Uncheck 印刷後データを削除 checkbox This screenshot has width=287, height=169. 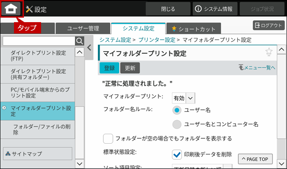[177, 155]
